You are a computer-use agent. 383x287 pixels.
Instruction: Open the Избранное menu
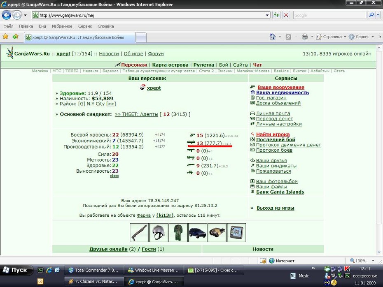(62, 26)
